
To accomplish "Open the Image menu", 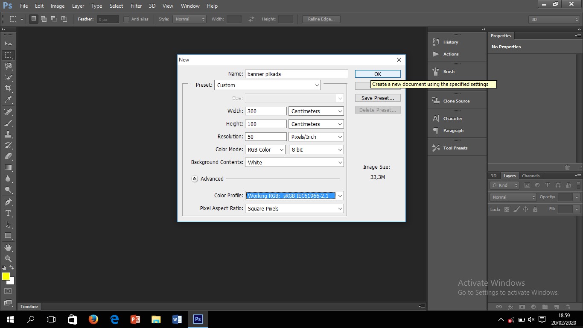I will [58, 6].
